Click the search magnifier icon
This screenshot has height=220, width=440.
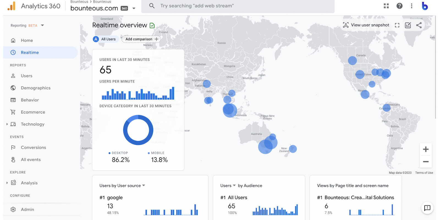(x=152, y=6)
